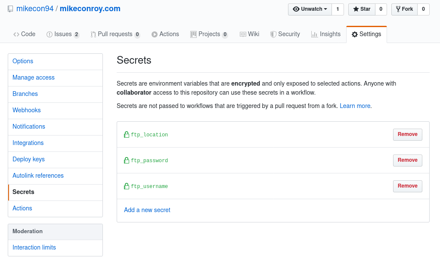Open Deploy keys settings
This screenshot has height=259, width=440.
point(55,159)
